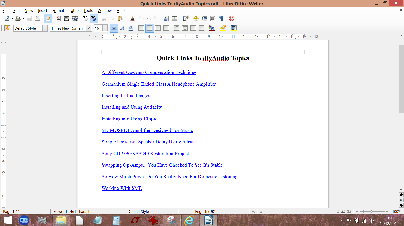
Task: Open Styles and Formatting icon
Action: point(7,28)
